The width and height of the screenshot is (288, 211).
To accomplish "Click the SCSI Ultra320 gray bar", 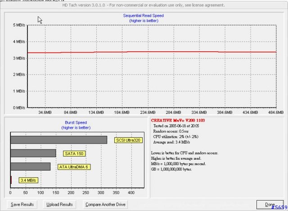I will [59, 140].
